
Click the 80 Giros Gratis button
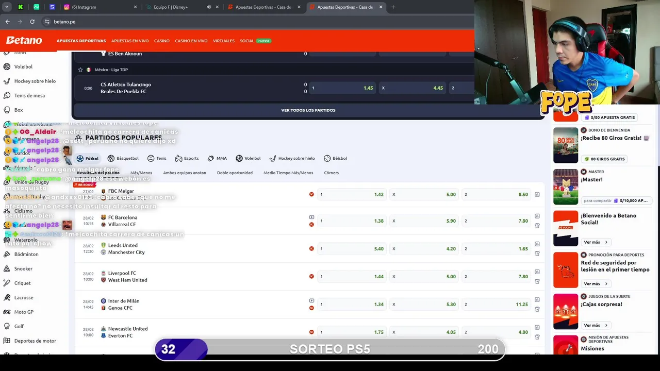605,159
